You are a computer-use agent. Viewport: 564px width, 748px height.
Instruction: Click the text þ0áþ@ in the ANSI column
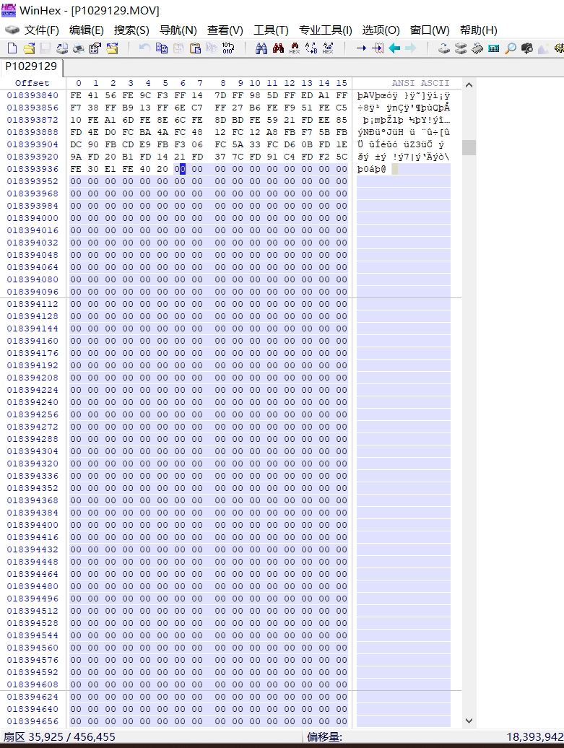[x=372, y=169]
